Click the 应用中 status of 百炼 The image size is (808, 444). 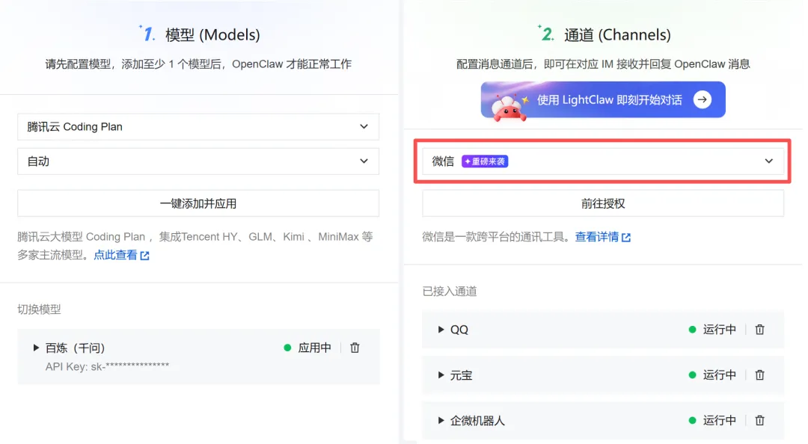pos(307,348)
